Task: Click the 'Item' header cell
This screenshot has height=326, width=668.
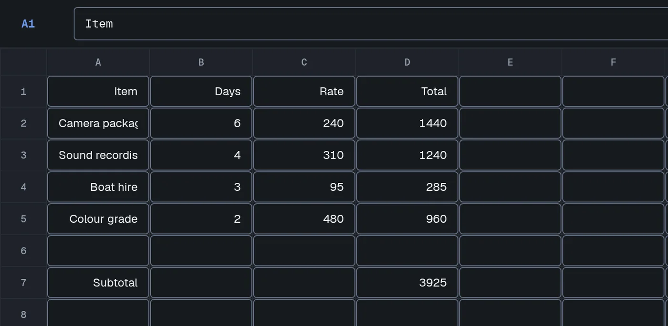Action: [x=98, y=91]
